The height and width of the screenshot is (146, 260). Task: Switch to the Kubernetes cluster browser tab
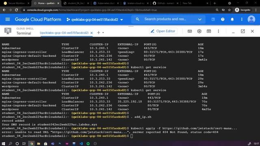(106, 3)
